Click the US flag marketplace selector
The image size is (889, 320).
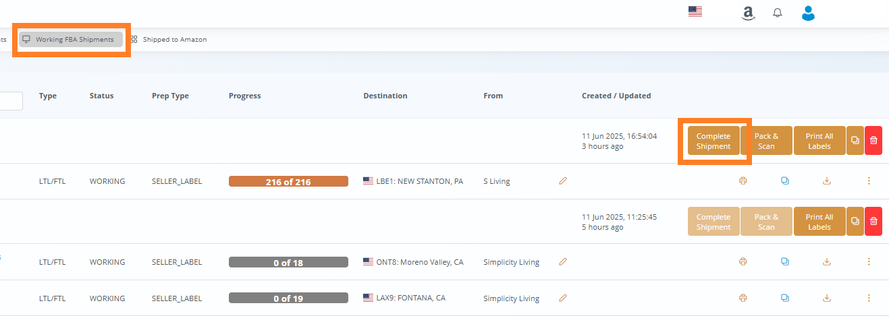coord(695,11)
